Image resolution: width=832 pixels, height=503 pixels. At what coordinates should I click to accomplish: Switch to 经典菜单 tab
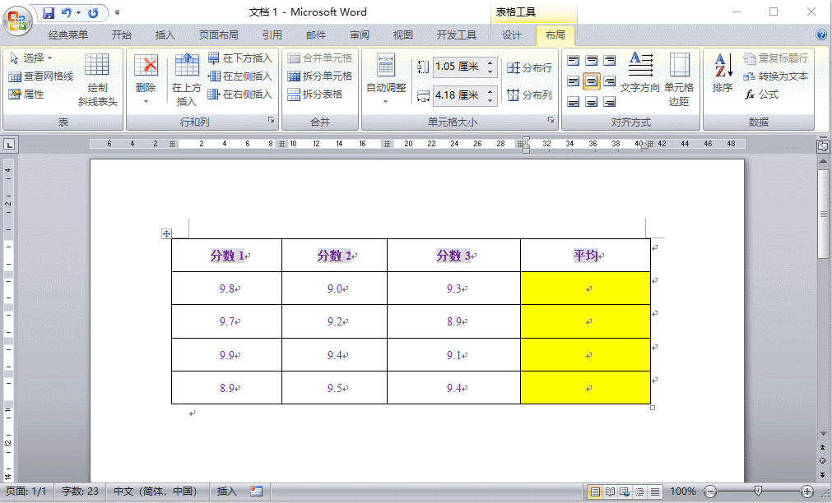pyautogui.click(x=68, y=35)
